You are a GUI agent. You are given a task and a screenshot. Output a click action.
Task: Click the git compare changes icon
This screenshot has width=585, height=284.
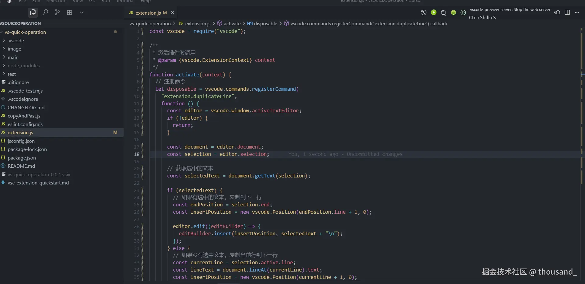click(x=443, y=12)
